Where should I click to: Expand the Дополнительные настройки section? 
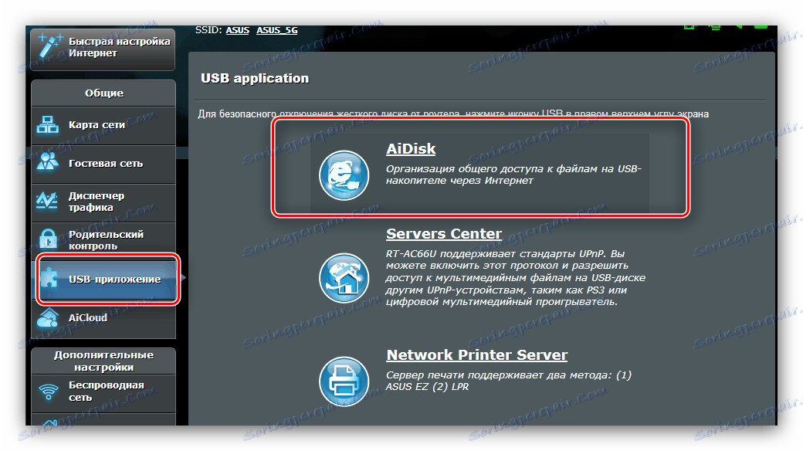click(x=103, y=360)
